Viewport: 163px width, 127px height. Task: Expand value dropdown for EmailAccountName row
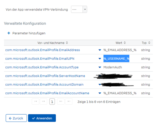coord(100,93)
